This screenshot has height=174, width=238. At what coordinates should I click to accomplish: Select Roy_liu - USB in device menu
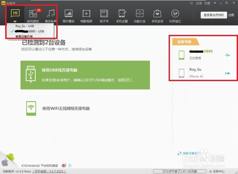[x=25, y=26]
